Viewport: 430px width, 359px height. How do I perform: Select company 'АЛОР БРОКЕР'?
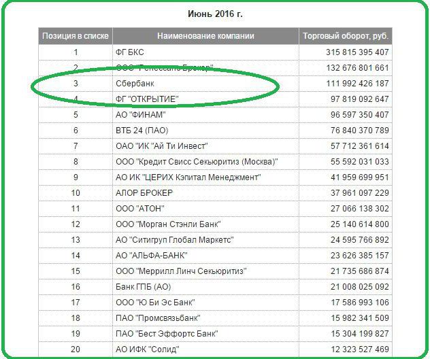click(144, 193)
